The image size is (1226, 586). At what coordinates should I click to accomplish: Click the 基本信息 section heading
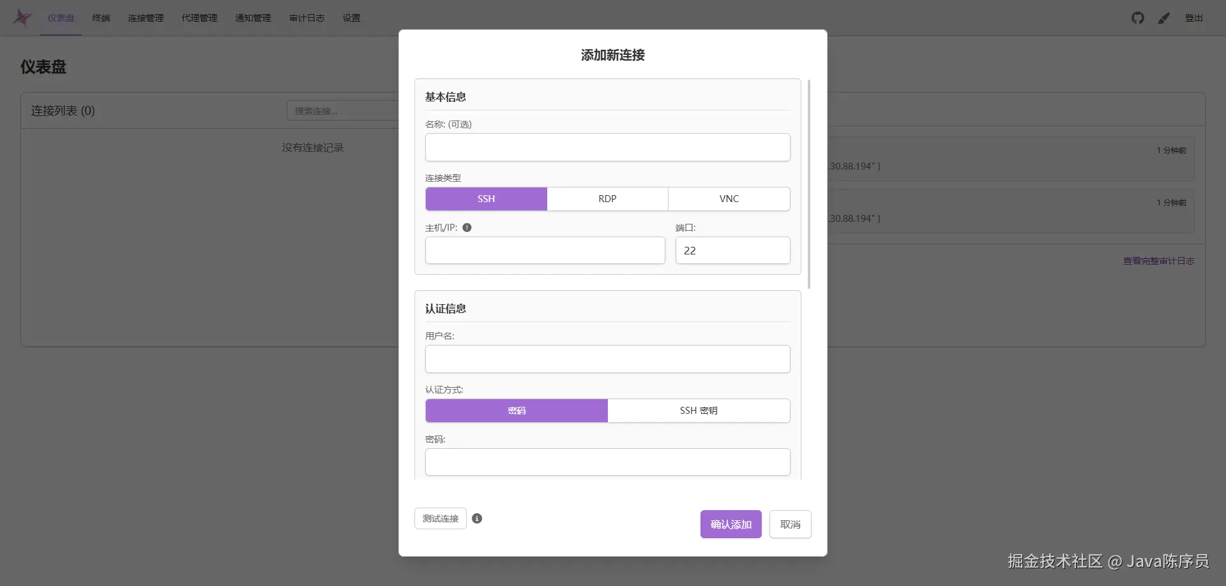(446, 97)
